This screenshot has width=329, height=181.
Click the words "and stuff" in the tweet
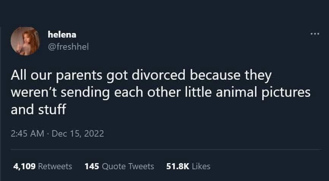pos(38,110)
